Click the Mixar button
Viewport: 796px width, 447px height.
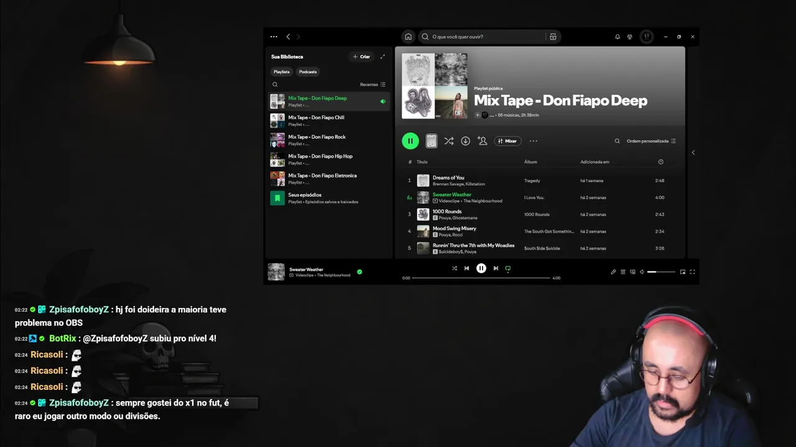pyautogui.click(x=507, y=141)
